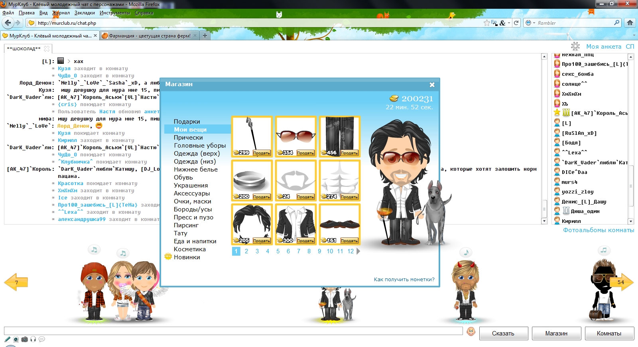Sell the sunglasses item for 354

pyautogui.click(x=305, y=153)
